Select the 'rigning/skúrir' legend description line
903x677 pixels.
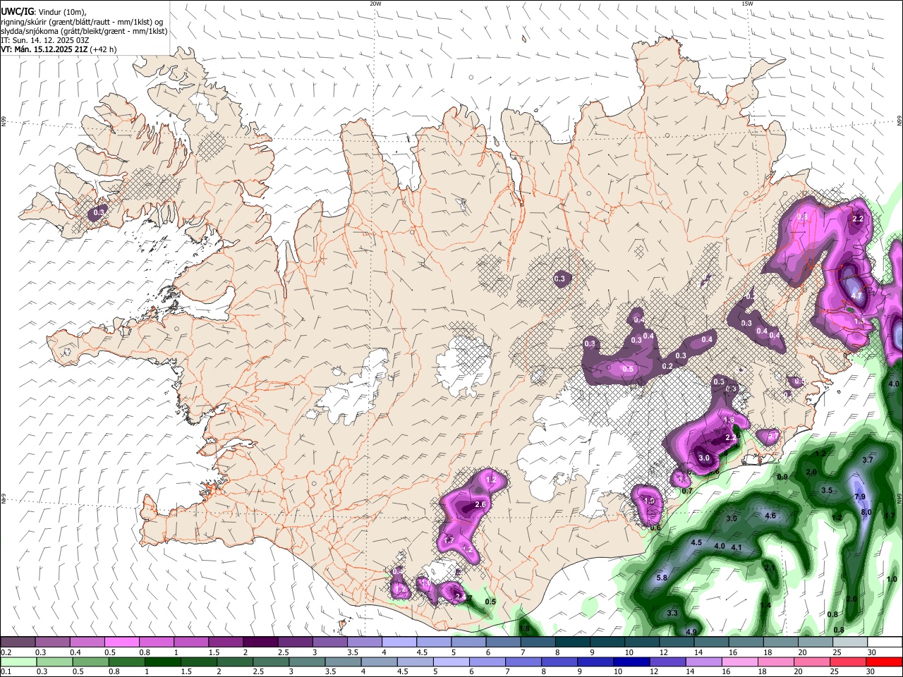83,21
